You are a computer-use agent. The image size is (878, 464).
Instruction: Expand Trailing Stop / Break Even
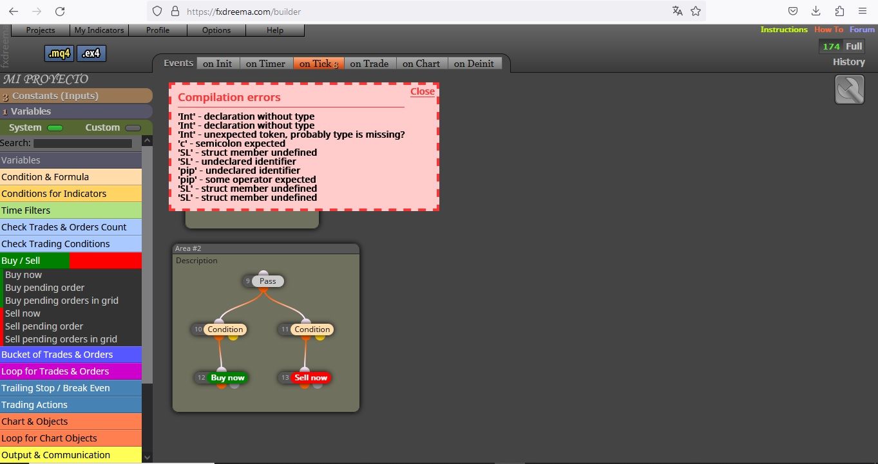coord(71,388)
